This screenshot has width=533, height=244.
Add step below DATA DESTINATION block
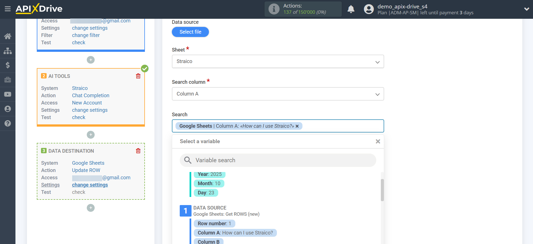[91, 208]
